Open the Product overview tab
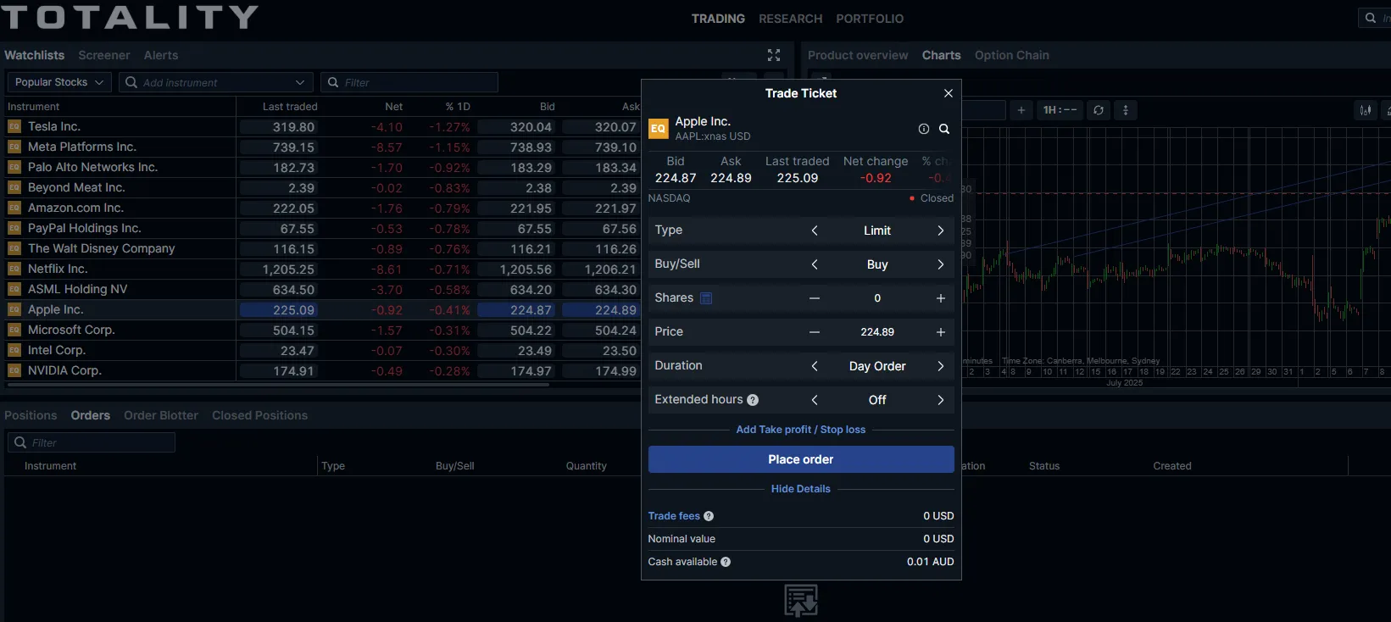 [858, 55]
